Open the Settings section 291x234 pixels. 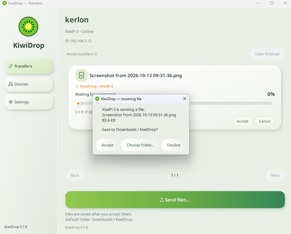29,102
